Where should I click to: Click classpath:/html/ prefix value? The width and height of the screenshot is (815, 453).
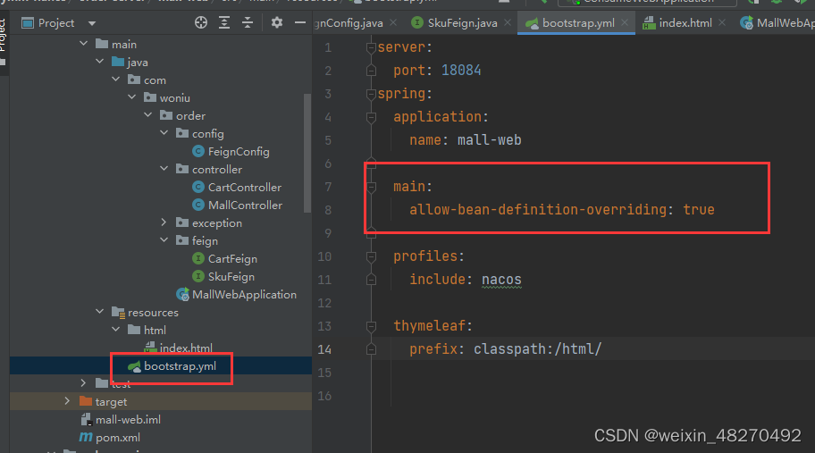point(537,348)
